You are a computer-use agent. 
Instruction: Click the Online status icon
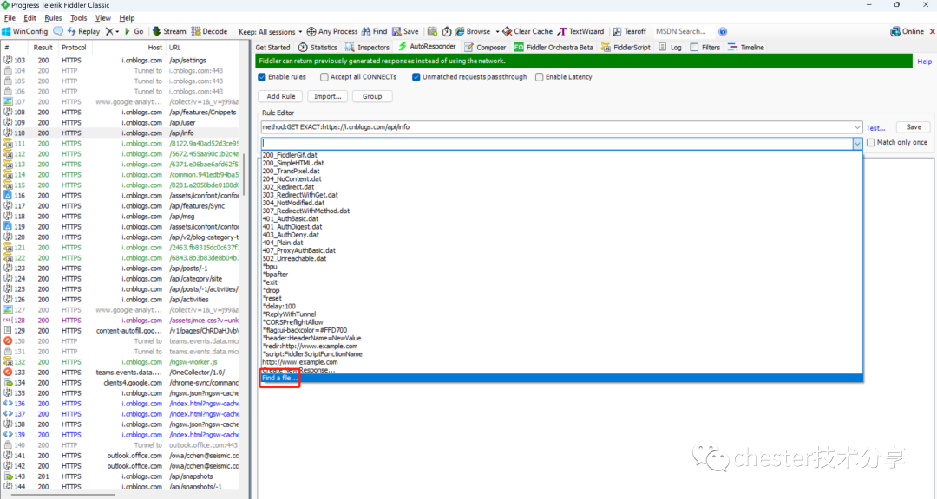pos(895,32)
